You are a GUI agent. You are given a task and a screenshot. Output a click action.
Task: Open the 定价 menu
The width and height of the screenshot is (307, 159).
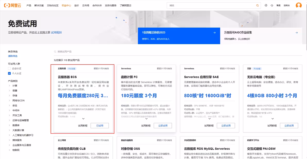pos(76,5)
